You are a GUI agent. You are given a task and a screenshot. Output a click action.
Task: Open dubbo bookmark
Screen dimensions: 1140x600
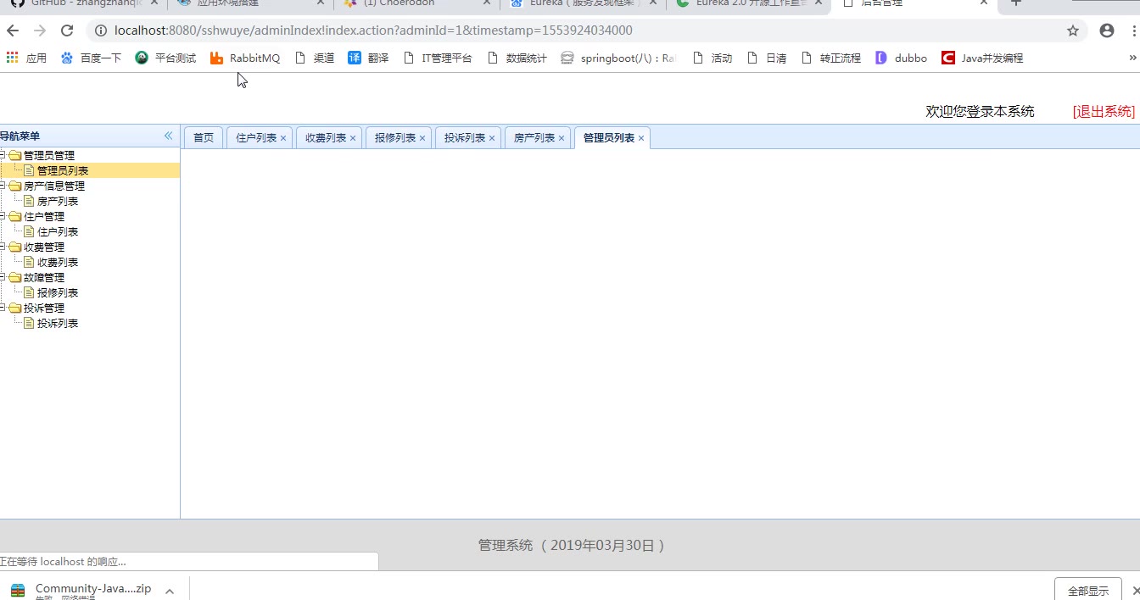[x=901, y=58]
